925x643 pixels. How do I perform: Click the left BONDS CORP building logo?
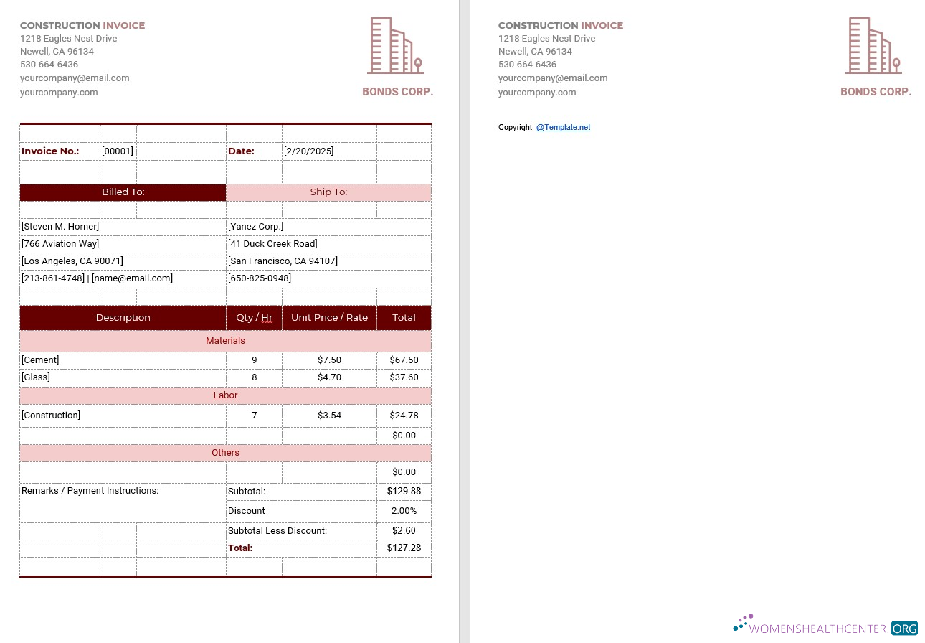pos(395,45)
